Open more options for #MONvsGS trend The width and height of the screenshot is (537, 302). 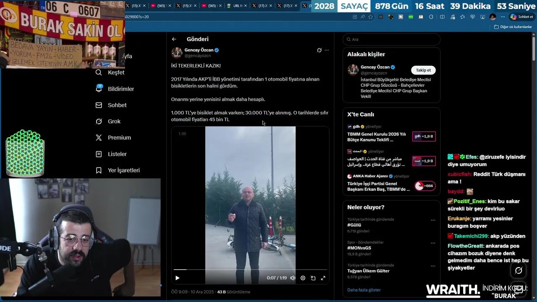433,243
